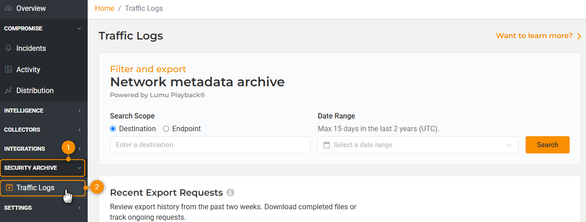Select the Destination search scope
Screen dimensions: 586x222
(x=133, y=128)
